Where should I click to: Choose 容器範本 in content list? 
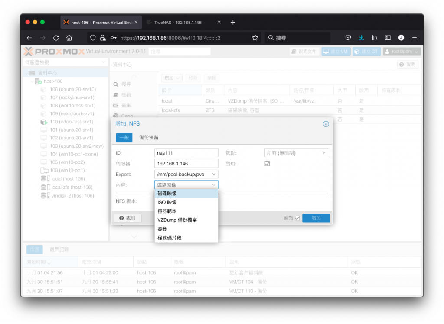pos(186,211)
